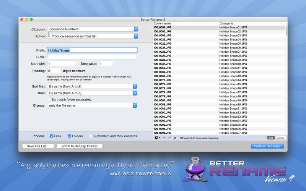Open the Category dropdown

pos(92,29)
